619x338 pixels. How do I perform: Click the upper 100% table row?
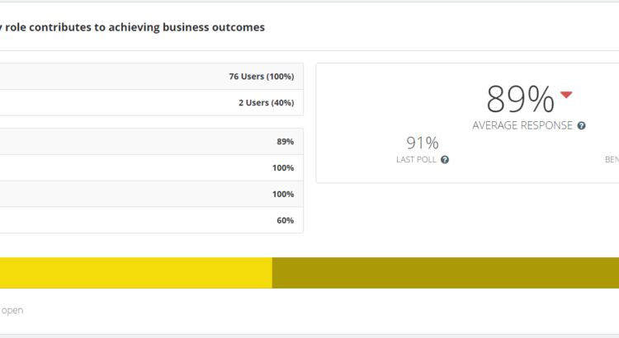click(x=151, y=168)
